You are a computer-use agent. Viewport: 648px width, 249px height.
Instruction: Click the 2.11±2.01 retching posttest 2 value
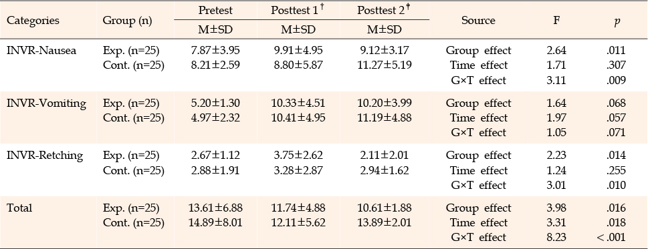click(385, 156)
